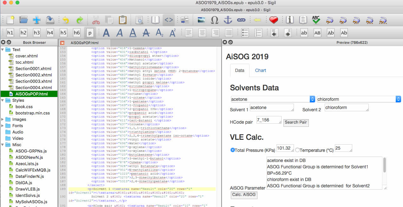Viewport: 403px width, 207px height.
Task: Switch to Book View icon
Action: pos(155,20)
